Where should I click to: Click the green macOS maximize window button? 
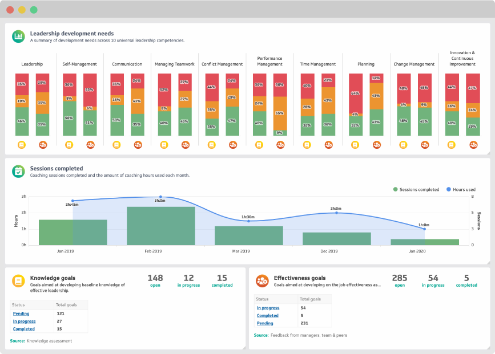tap(34, 10)
